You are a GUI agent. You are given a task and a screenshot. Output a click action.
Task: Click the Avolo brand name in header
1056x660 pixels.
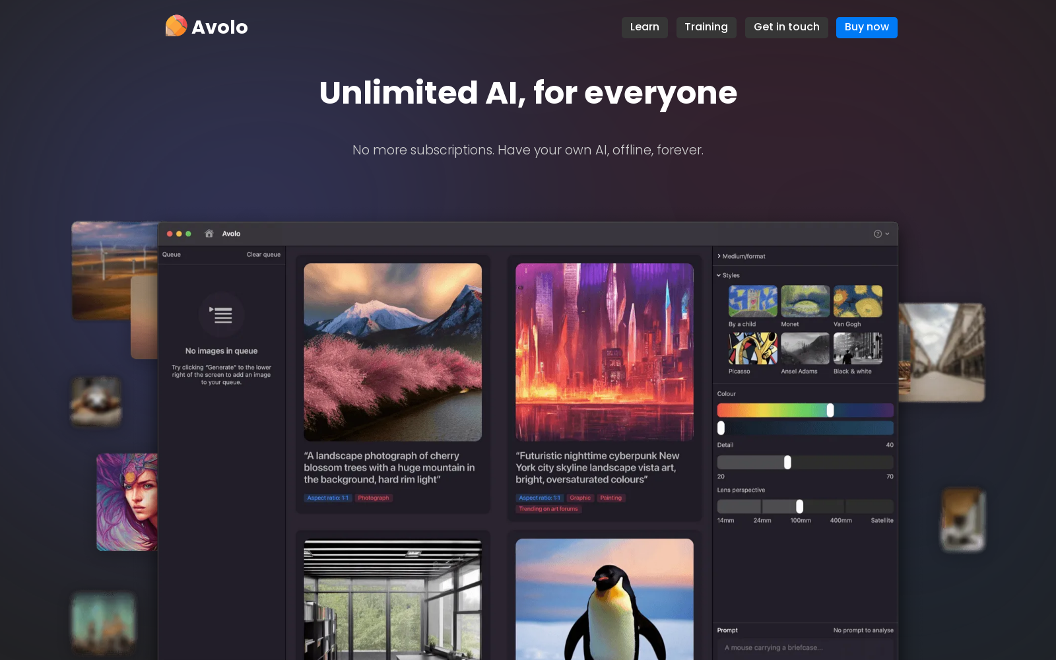pos(220,27)
